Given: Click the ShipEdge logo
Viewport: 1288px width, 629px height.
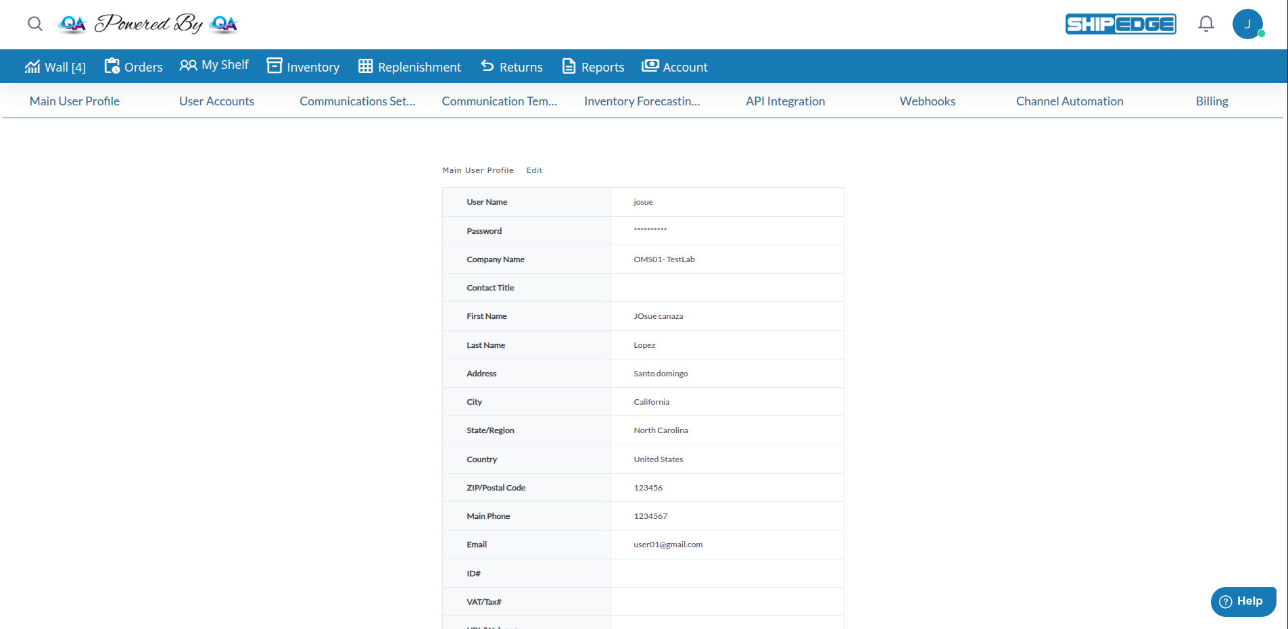Looking at the screenshot, I should coord(1120,24).
